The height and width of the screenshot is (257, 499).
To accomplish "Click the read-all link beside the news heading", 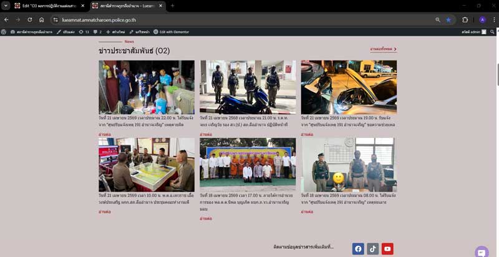I will click(383, 49).
